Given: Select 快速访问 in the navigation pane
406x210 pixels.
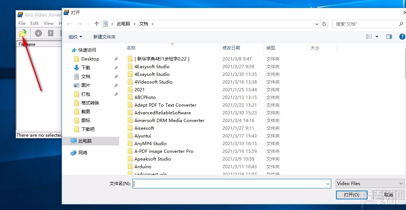Looking at the screenshot, I should (x=87, y=50).
